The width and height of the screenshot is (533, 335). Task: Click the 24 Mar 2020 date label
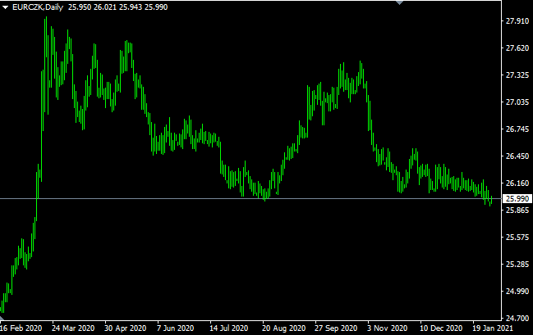(x=73, y=328)
